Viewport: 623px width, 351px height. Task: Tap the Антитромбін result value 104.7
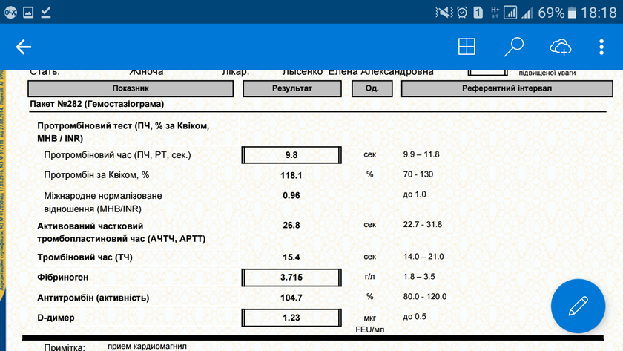point(291,298)
